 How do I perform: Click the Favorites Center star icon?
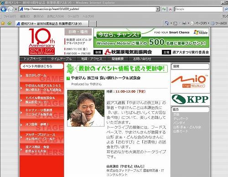coord(3,23)
